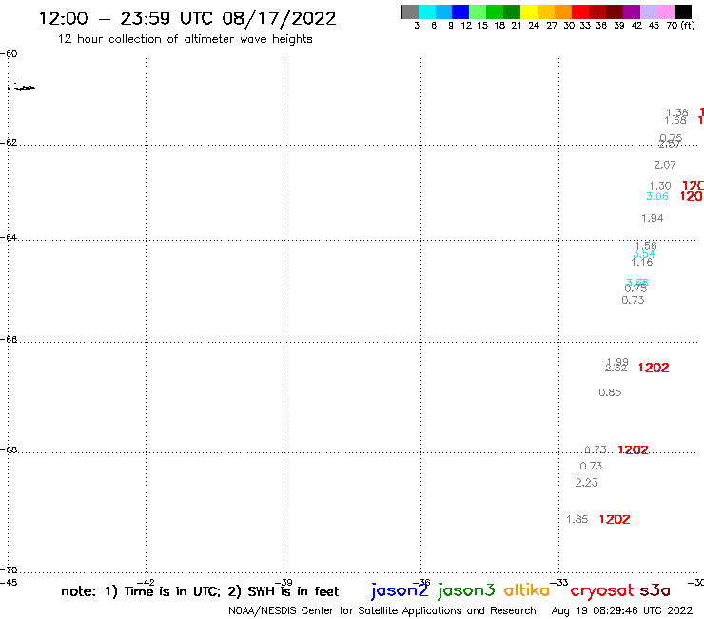Click the cyan 6 ft legend swatch
704x619 pixels.
(x=427, y=11)
